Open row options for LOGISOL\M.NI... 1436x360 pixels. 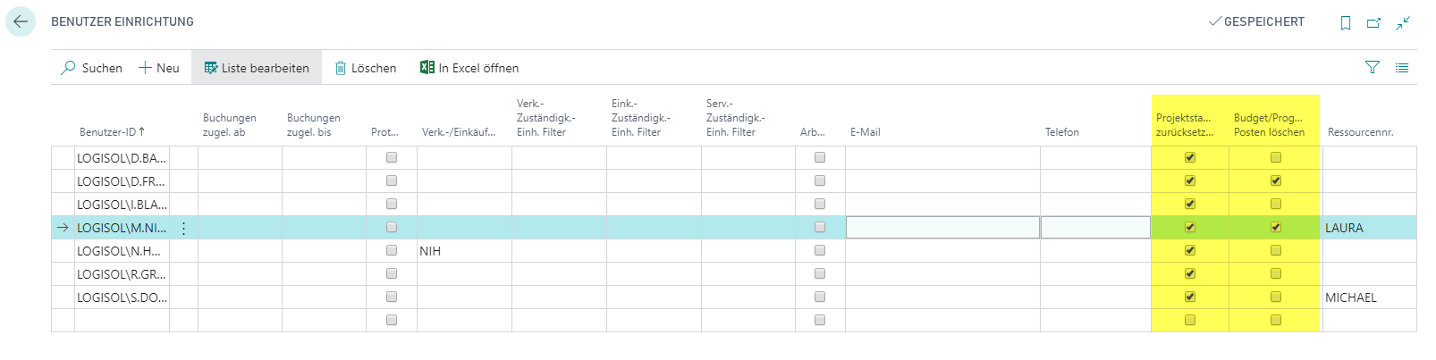(183, 228)
